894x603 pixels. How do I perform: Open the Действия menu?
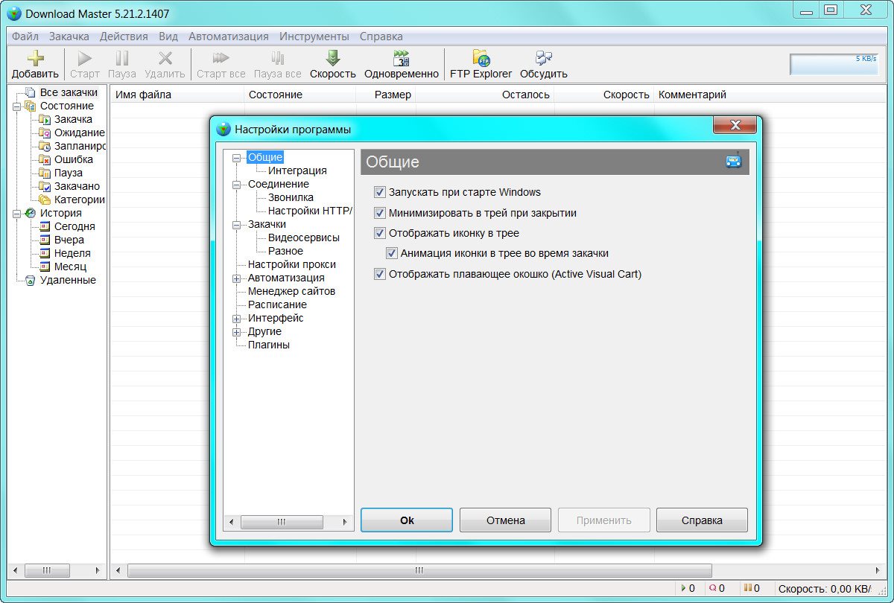124,36
